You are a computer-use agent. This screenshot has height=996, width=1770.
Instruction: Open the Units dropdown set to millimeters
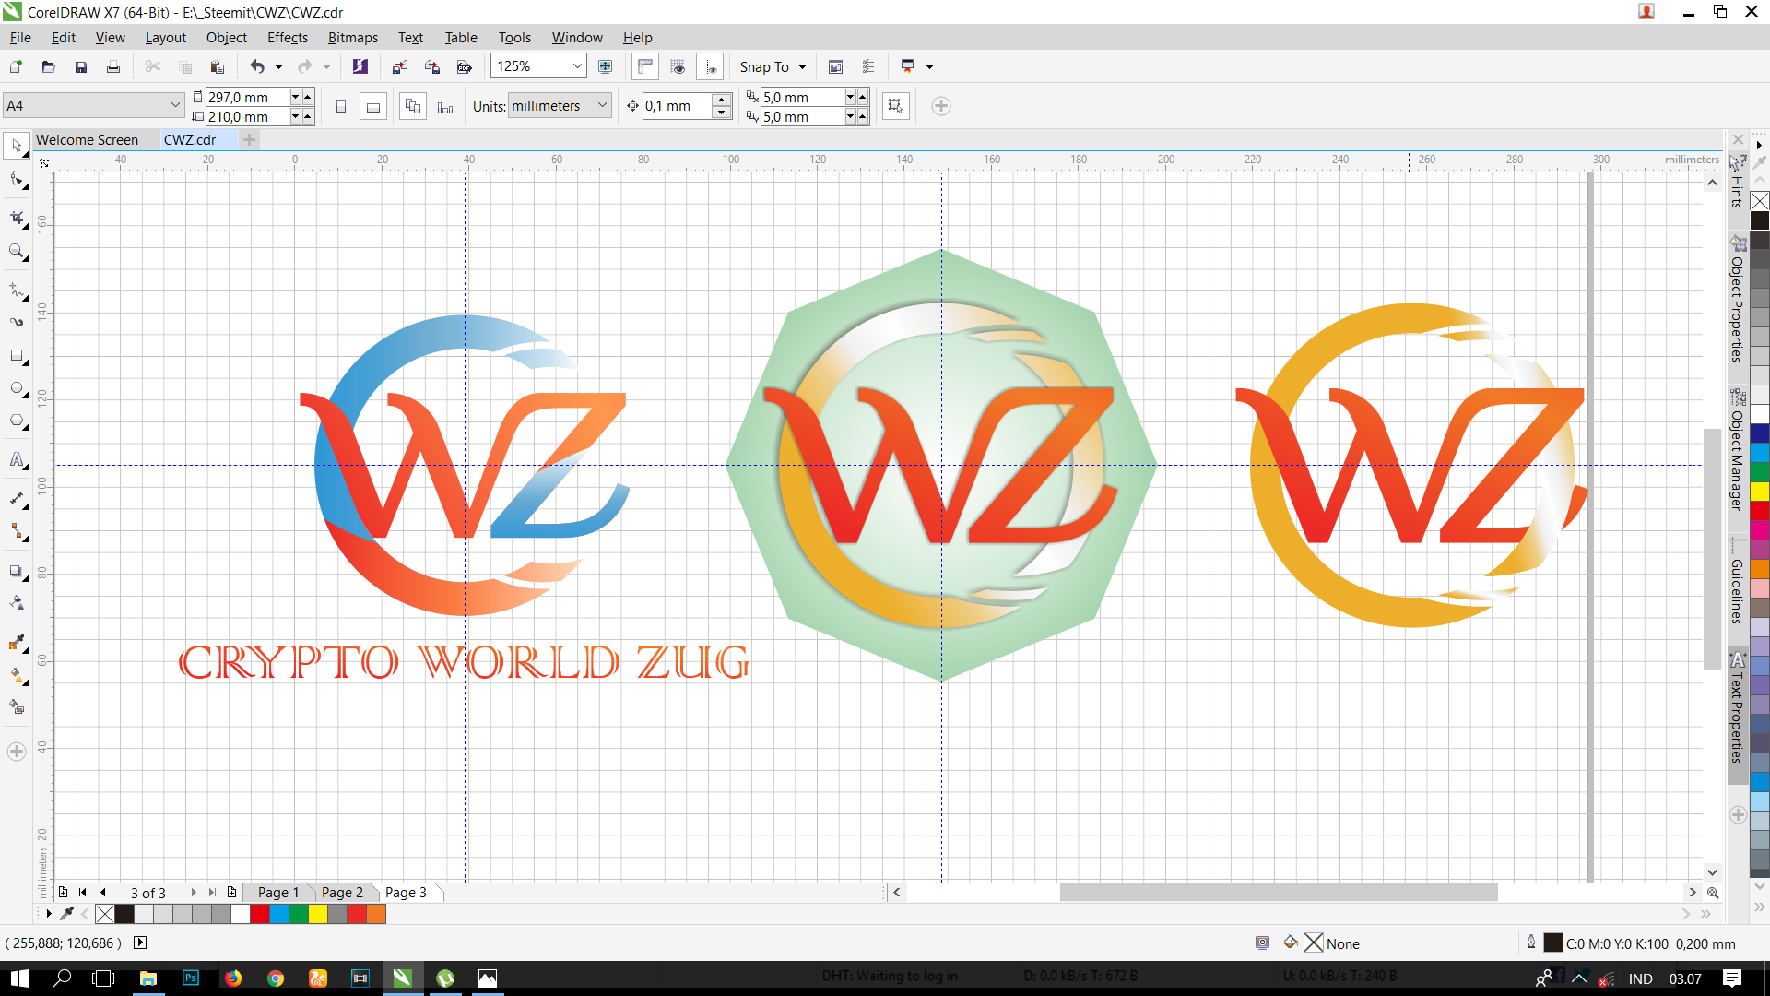(x=601, y=105)
